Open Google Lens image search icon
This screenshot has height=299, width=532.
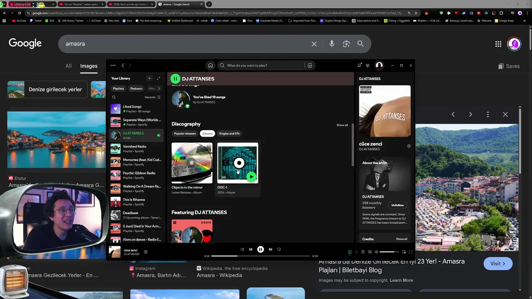coord(346,44)
